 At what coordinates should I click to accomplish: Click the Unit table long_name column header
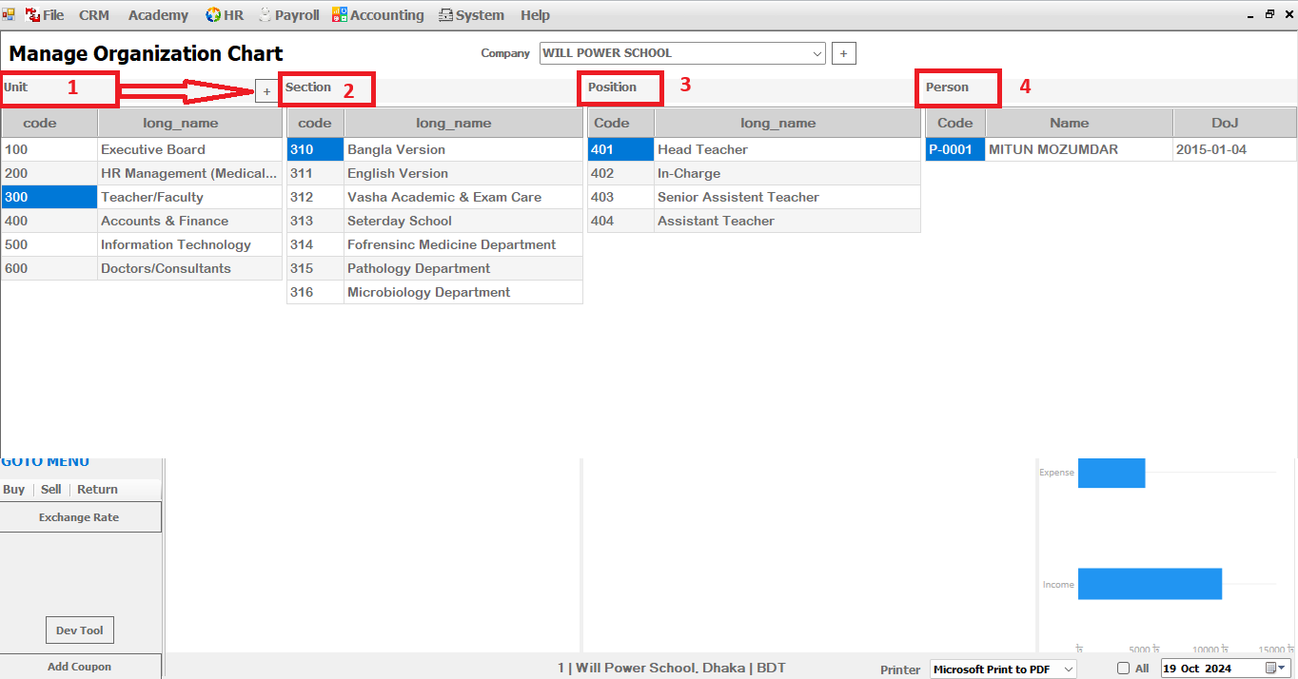(189, 123)
